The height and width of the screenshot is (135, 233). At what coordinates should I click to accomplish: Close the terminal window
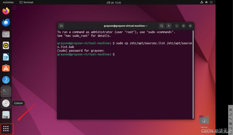pyautogui.click(x=190, y=26)
